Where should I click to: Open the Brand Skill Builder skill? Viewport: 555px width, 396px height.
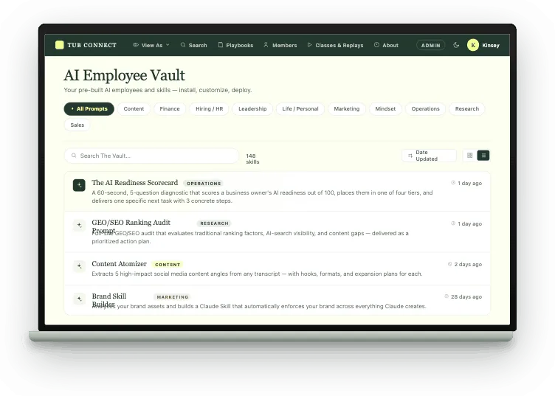109,300
